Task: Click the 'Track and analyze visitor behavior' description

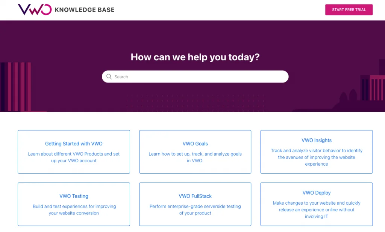Action: click(x=317, y=157)
